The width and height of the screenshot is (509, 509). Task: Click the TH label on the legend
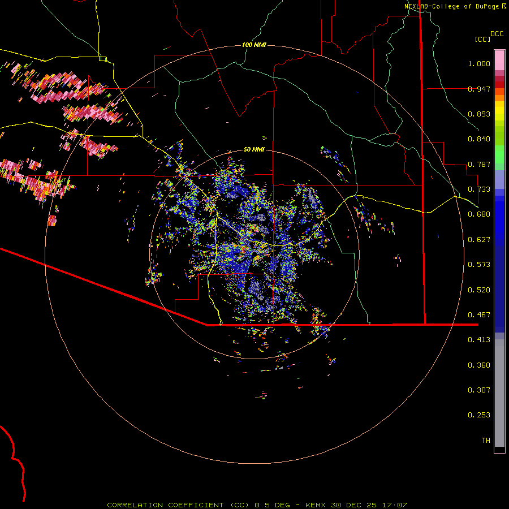click(486, 441)
